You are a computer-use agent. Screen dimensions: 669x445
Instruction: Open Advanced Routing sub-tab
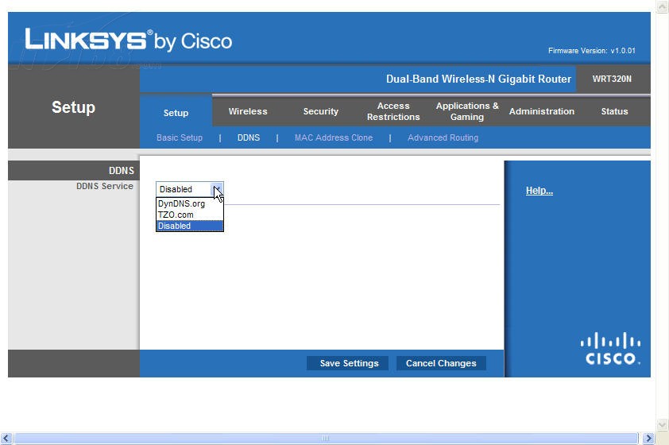click(443, 137)
